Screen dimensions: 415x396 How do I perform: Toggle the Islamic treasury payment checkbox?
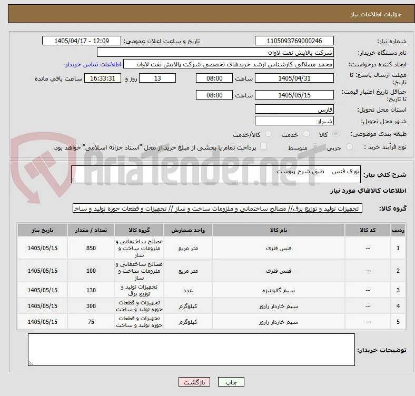pyautogui.click(x=264, y=146)
